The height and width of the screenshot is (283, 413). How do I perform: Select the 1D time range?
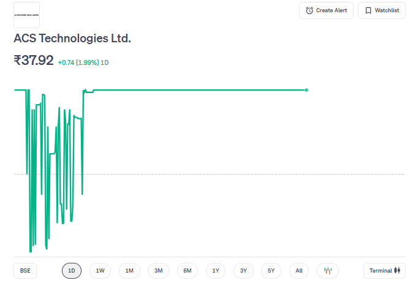pos(72,270)
